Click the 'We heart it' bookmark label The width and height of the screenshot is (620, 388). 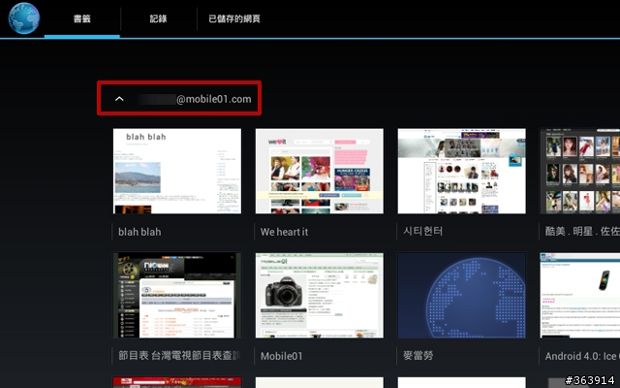[x=284, y=232]
